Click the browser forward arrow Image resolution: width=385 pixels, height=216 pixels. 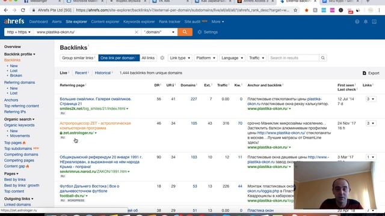coord(14,10)
